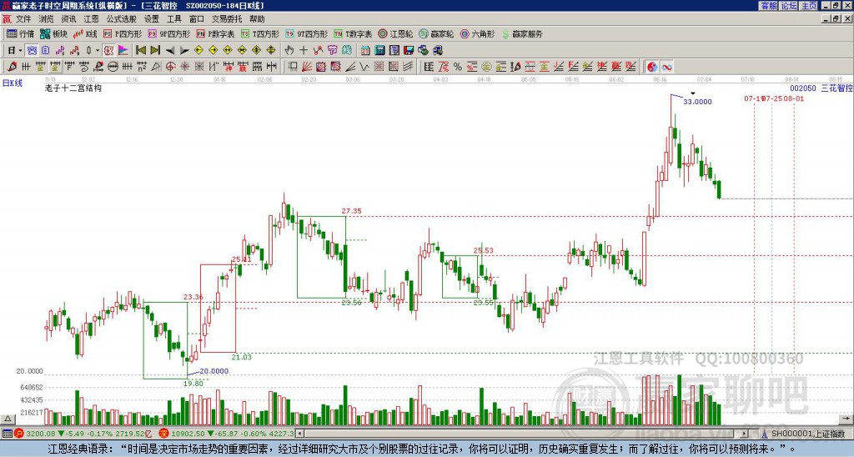Image resolution: width=854 pixels, height=457 pixels.
Task: Open the 帮助 menu
Action: tap(257, 19)
